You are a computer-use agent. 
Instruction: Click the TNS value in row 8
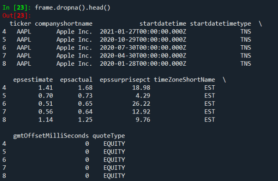pos(246,64)
